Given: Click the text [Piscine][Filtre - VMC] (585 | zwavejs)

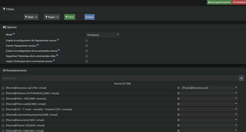Looking at the screenshot, I should (x=26, y=99).
